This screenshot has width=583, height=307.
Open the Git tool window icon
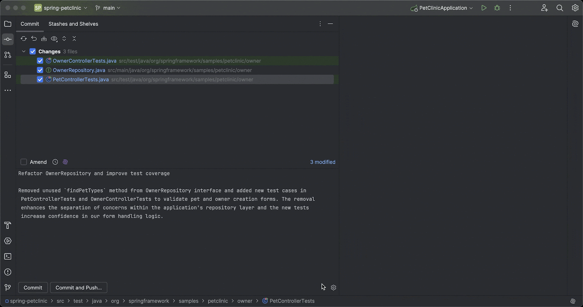point(8,288)
